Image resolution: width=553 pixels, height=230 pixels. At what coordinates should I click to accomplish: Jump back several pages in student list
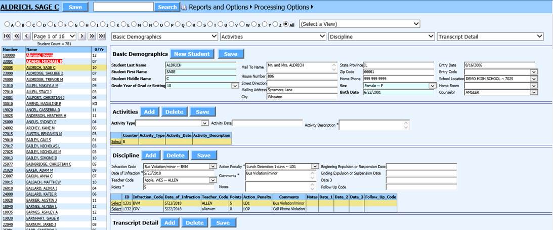(17, 36)
